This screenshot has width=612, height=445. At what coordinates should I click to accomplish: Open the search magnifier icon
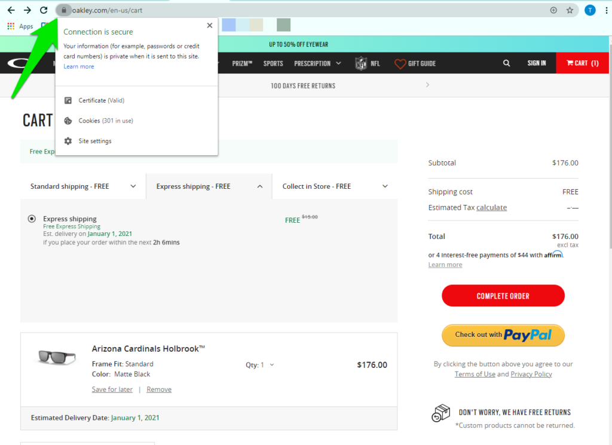[x=506, y=63]
